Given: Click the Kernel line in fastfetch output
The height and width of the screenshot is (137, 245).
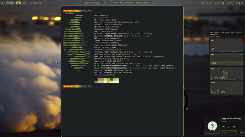Looking at the screenshot, I should click(x=108, y=24).
